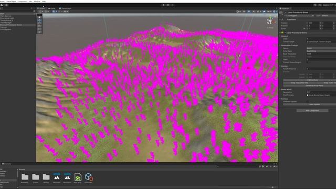Select the Inspector tab
336x189 pixels.
285,8
